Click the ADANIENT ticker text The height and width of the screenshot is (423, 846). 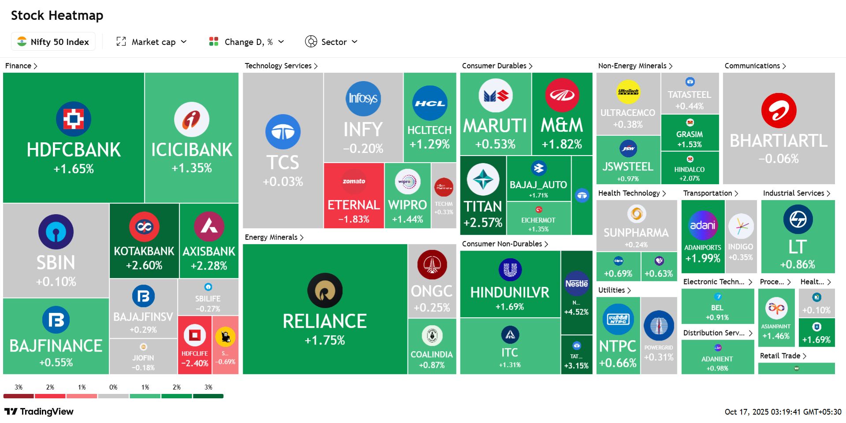coord(717,359)
